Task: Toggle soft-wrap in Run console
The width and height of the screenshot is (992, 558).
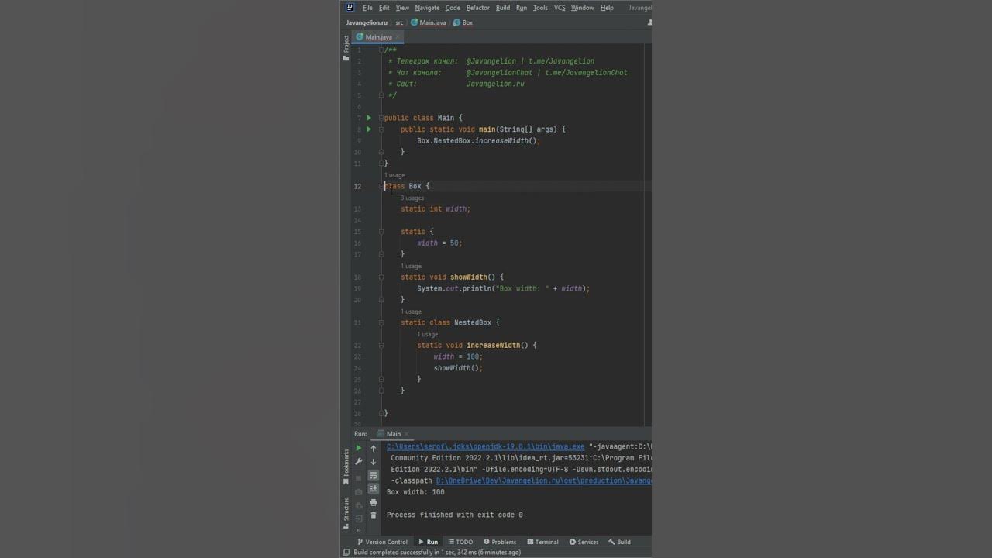Action: (374, 475)
